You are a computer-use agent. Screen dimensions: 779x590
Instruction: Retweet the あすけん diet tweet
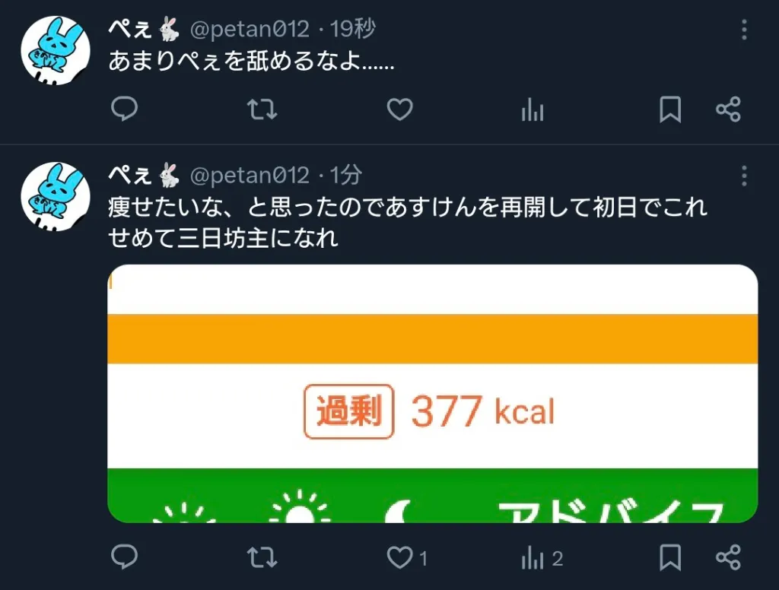[x=262, y=557]
